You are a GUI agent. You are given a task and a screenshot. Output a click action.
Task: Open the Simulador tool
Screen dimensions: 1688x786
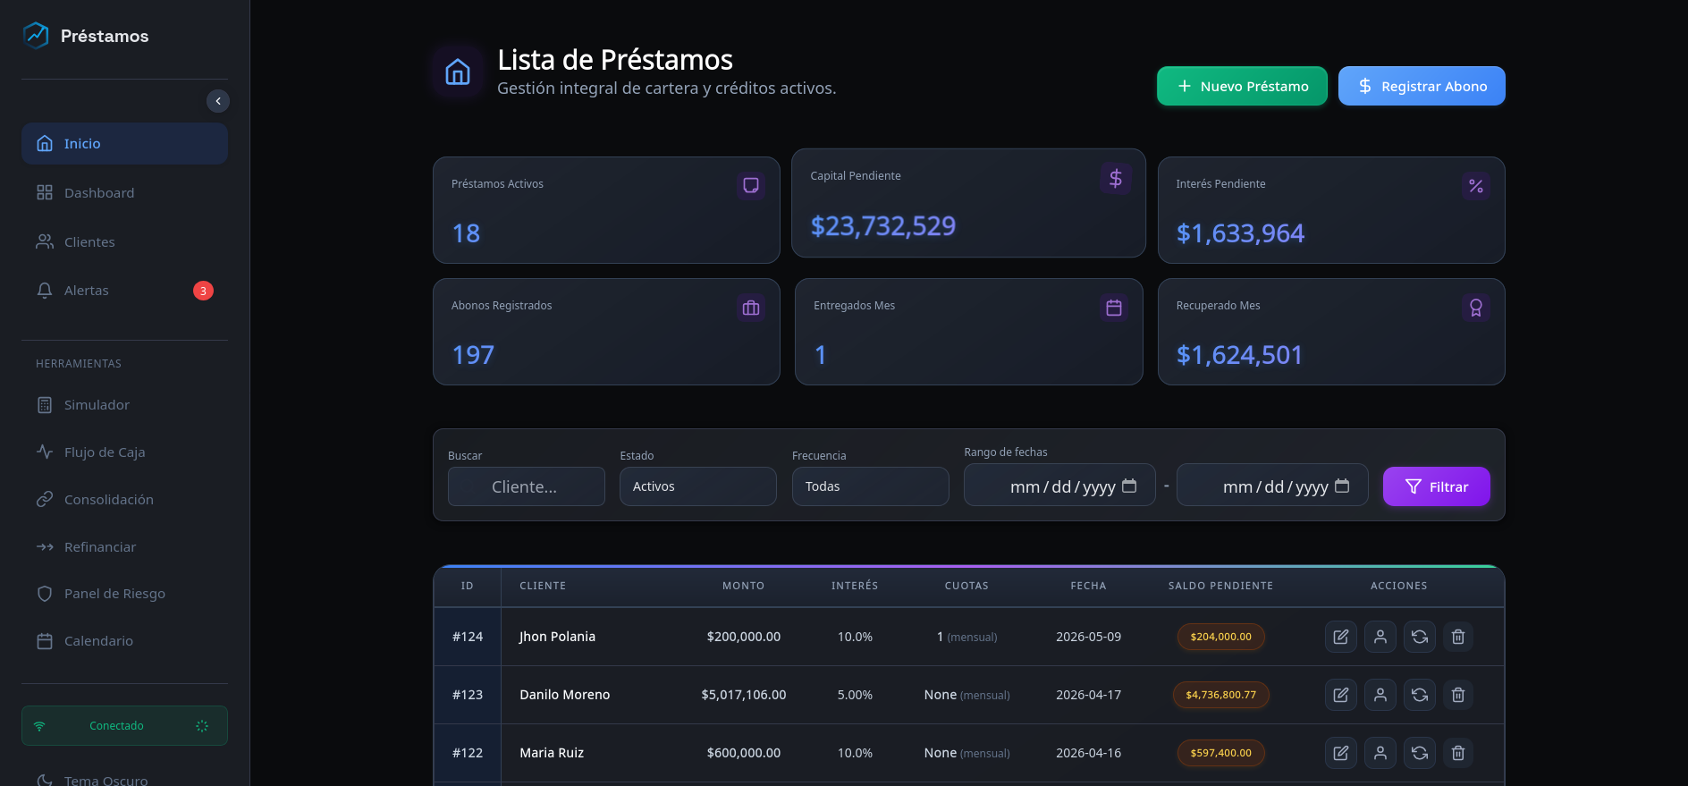pos(124,405)
